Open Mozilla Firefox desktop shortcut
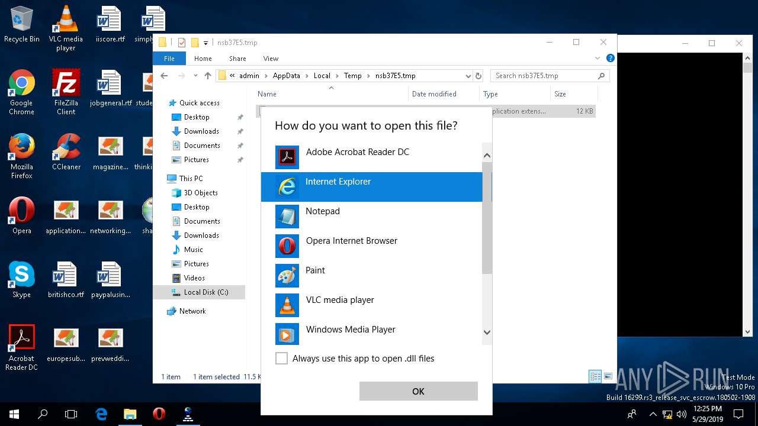The height and width of the screenshot is (426, 758). (x=21, y=156)
